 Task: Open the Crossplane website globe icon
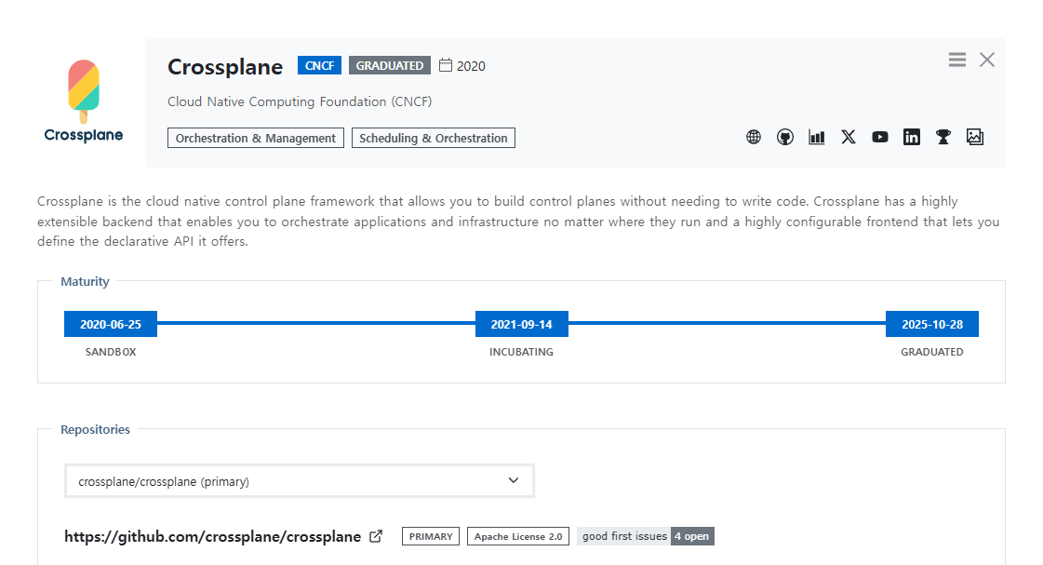(x=753, y=137)
